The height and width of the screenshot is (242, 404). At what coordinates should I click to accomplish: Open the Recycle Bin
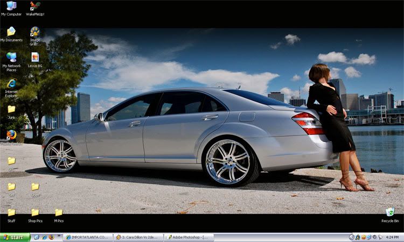390,212
